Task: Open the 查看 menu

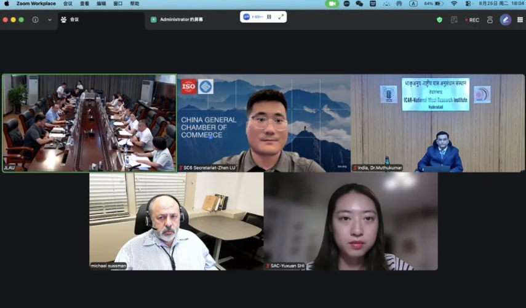Action: pyautogui.click(x=84, y=4)
